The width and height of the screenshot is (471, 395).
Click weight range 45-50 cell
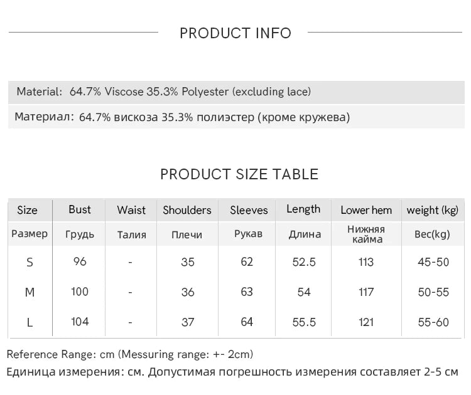point(433,262)
